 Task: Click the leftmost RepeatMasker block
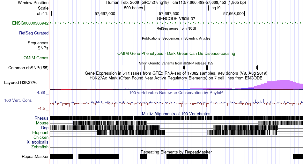[61, 156]
